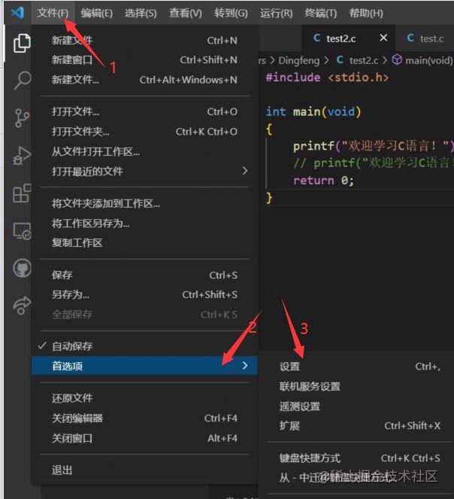Select 关闭窗口 Alt+F4 entry

tap(144, 438)
